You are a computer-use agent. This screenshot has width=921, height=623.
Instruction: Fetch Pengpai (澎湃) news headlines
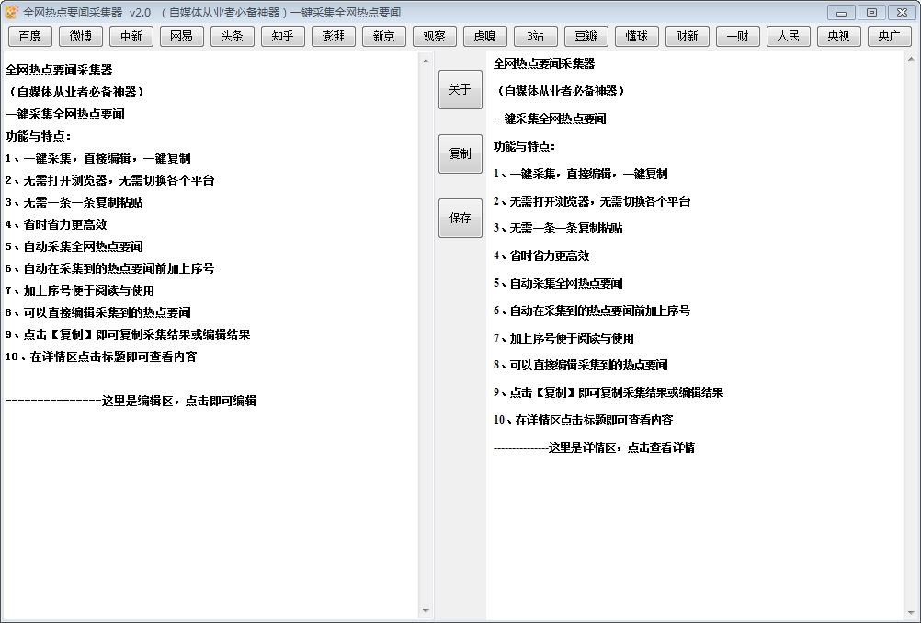click(x=333, y=36)
